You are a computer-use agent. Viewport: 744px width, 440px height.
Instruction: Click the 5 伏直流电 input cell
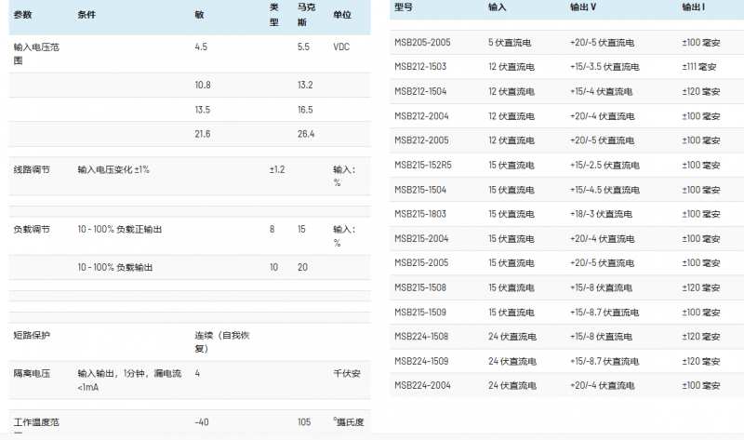pos(510,42)
